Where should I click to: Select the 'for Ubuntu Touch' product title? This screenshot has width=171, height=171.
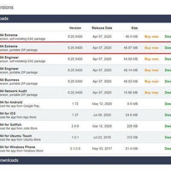[16, 136]
